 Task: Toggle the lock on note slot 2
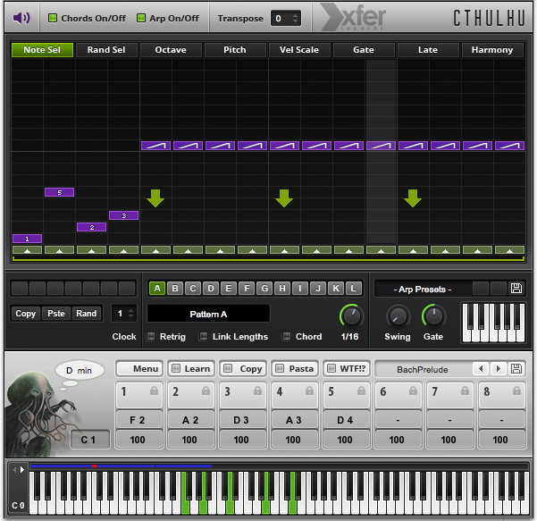(206, 391)
